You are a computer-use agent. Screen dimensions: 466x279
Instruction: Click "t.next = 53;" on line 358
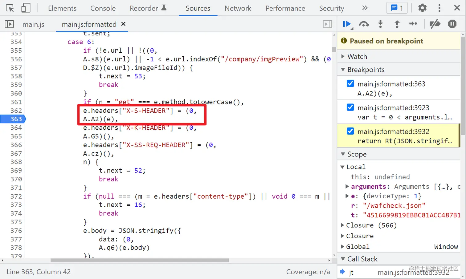click(x=122, y=76)
